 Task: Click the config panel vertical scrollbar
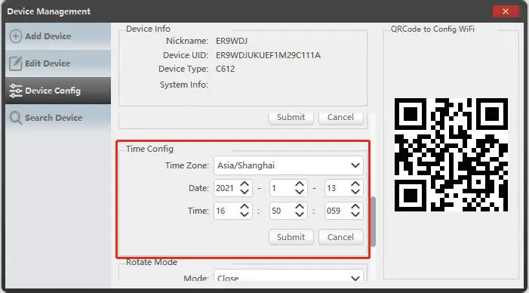click(x=373, y=221)
